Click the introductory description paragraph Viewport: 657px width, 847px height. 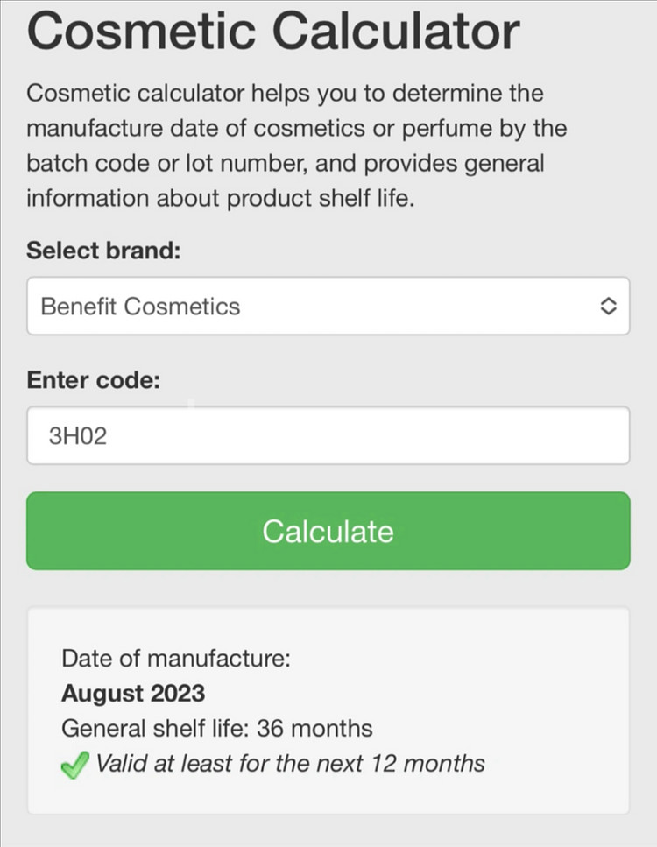click(298, 145)
